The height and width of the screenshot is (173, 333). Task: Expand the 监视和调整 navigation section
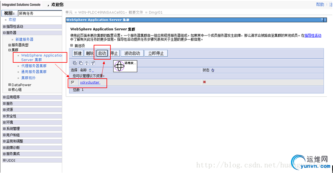click(x=4, y=141)
